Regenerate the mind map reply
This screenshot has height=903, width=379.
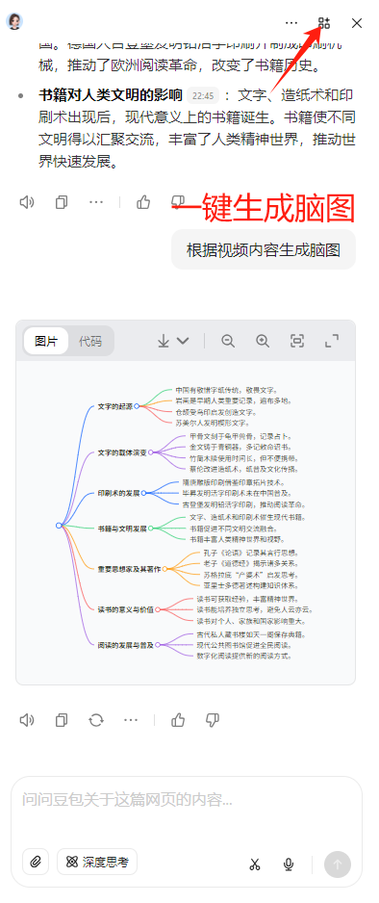tap(96, 720)
